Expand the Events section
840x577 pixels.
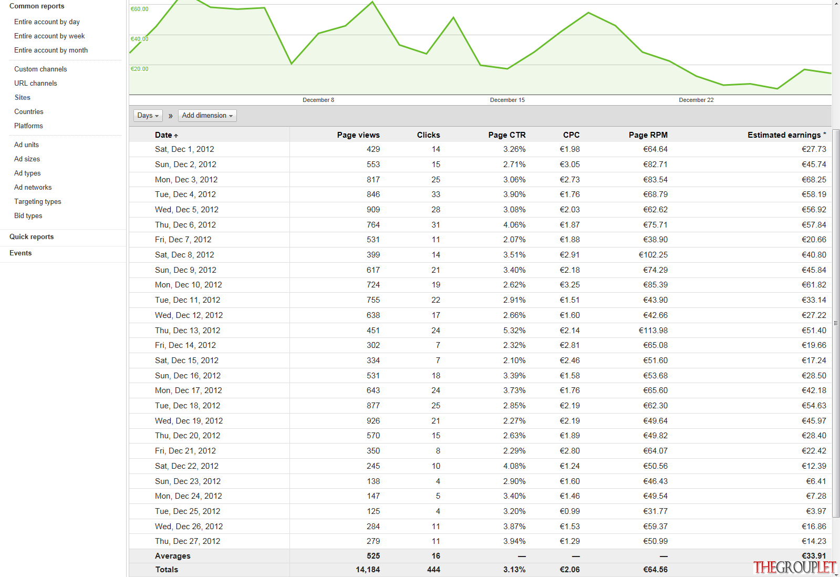pos(20,253)
